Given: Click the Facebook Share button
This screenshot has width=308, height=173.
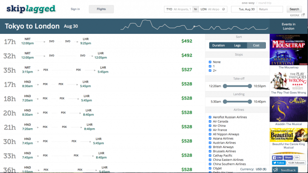Looking at the screenshot, I should pos(288,158).
